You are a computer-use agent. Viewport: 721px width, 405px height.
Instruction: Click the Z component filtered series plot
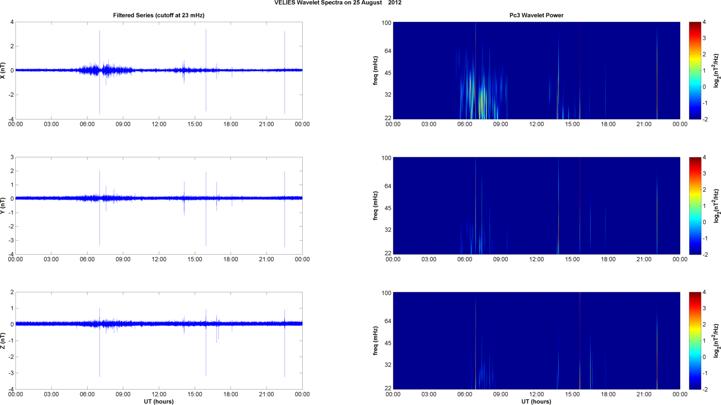coord(159,341)
